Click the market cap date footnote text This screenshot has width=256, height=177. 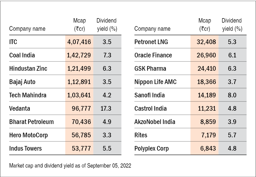70,165
